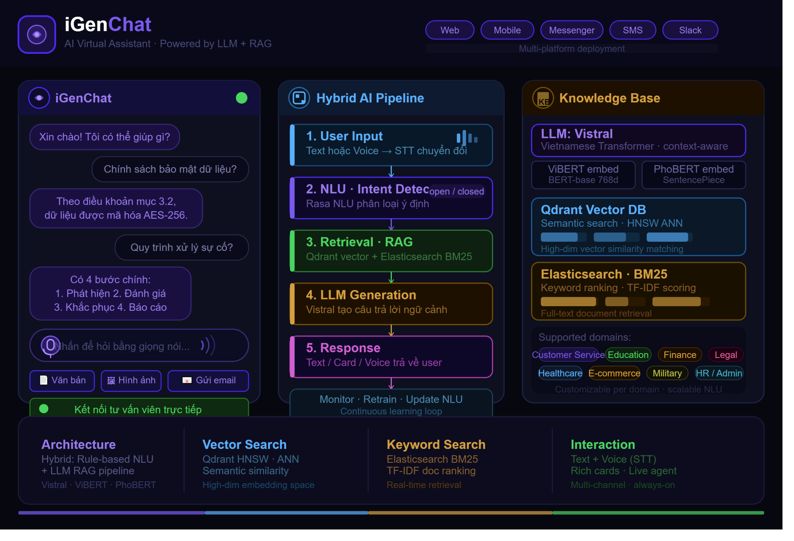Screen dimensions: 794x541
Task: Select the Web platform pill
Action: point(450,30)
